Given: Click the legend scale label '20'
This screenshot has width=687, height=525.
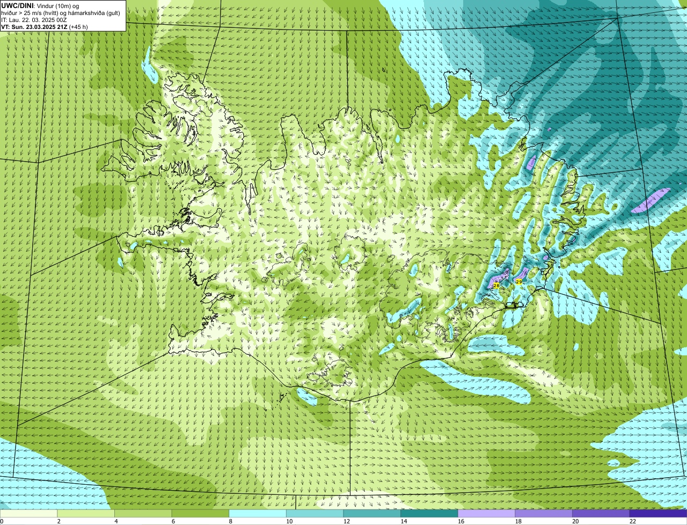Looking at the screenshot, I should pyautogui.click(x=575, y=521).
